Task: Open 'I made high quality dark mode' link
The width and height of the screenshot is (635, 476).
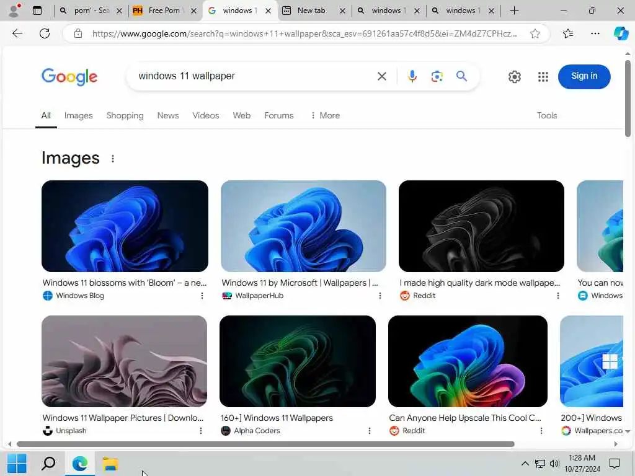Action: [479, 283]
